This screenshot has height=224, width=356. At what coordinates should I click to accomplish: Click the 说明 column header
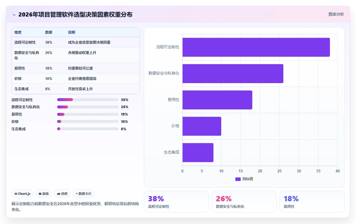click(x=71, y=32)
